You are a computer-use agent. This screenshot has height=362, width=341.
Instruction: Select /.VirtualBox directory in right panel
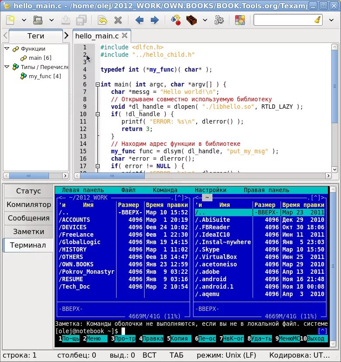[216, 257]
